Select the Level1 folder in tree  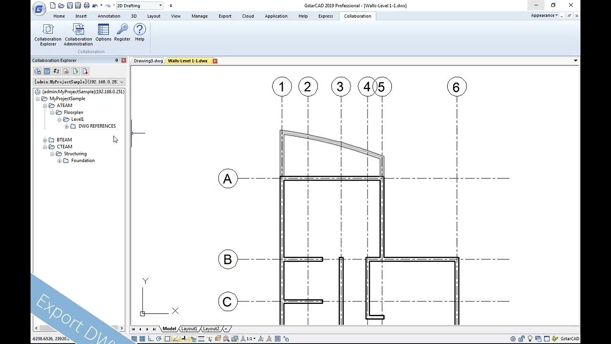coord(77,119)
